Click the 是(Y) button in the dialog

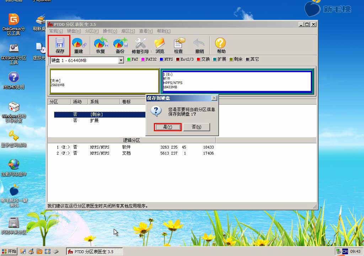168,127
